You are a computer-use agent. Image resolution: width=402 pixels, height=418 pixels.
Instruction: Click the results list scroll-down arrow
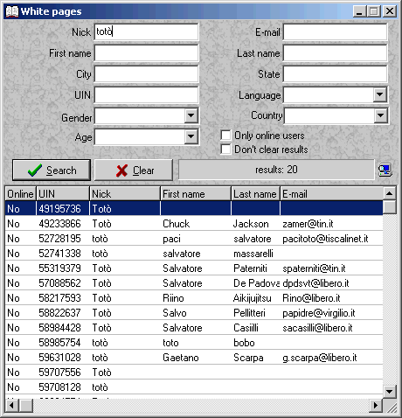coord(390,391)
